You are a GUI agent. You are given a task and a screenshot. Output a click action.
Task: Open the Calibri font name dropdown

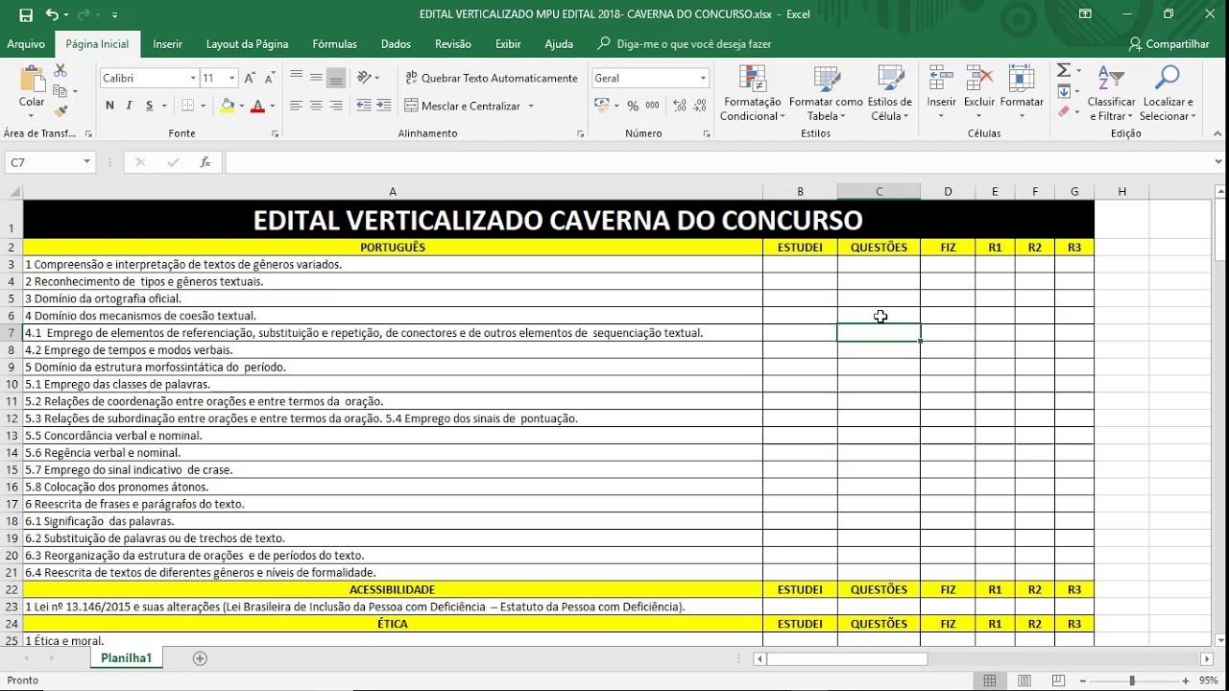191,78
